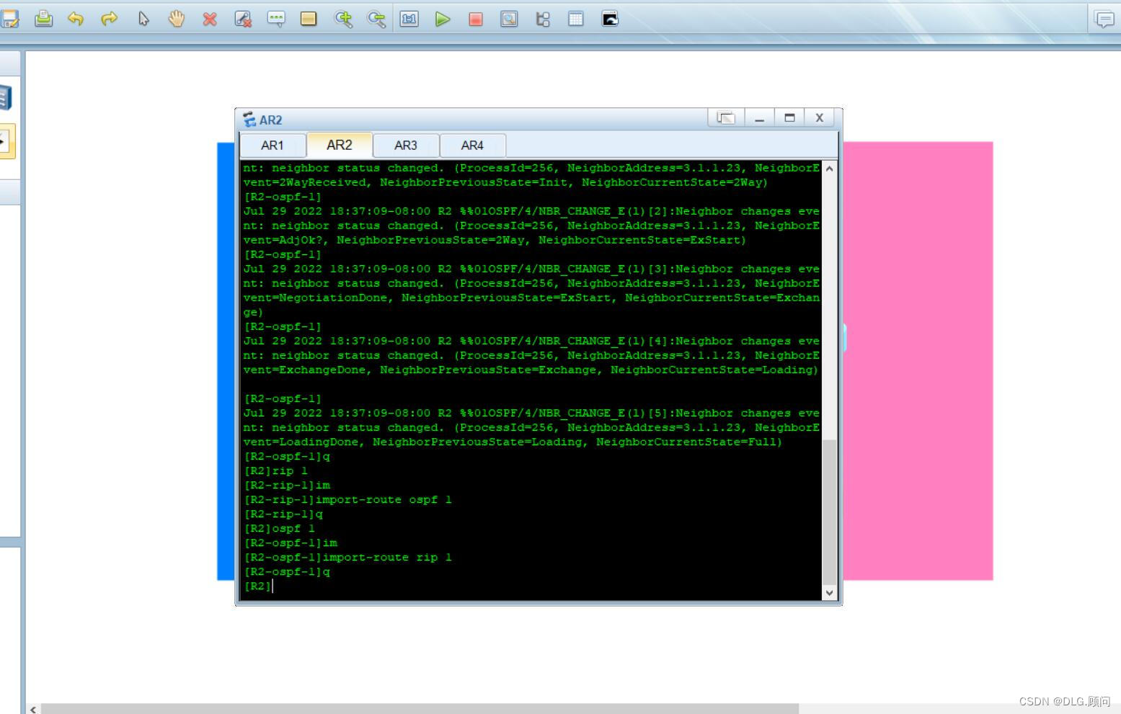The width and height of the screenshot is (1121, 714).
Task: Stop devices with red stop button
Action: pos(476,19)
